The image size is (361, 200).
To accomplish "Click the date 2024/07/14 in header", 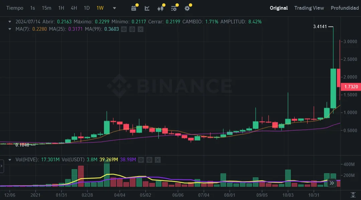I will (x=28, y=22).
